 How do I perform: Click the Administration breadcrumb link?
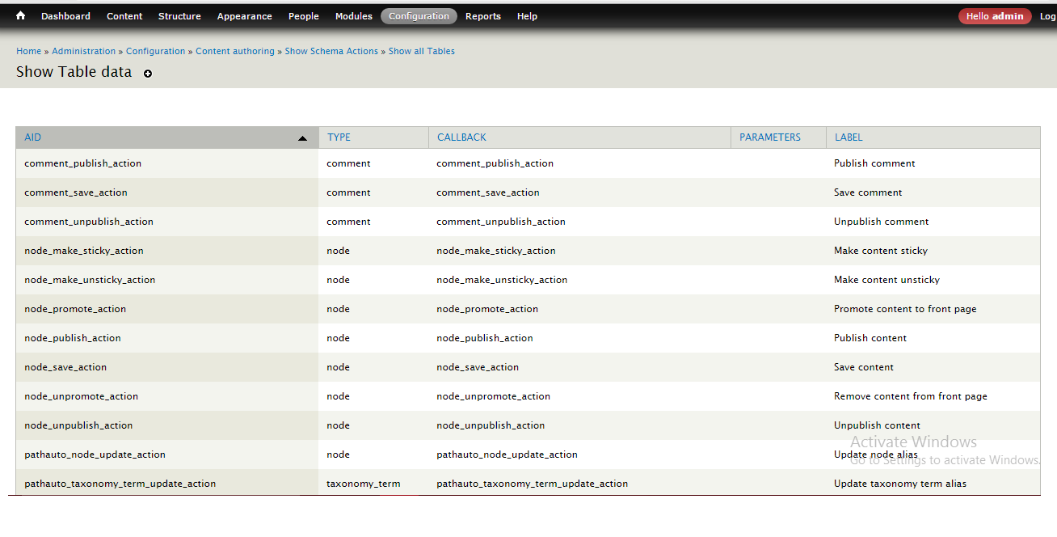(x=84, y=51)
